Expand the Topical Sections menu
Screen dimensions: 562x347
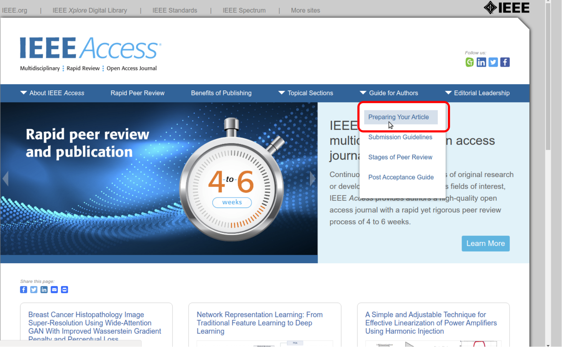(x=306, y=93)
